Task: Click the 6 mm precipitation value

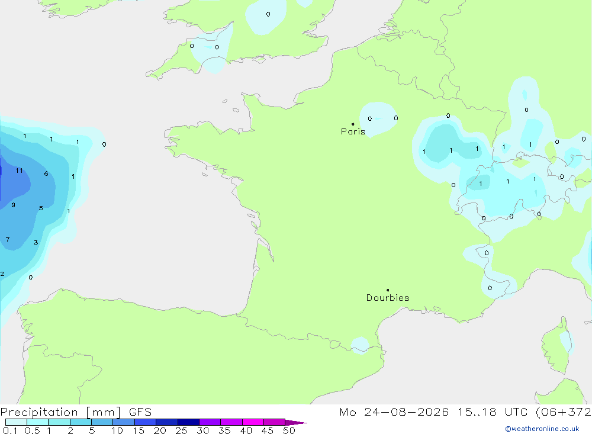Action: pos(46,173)
